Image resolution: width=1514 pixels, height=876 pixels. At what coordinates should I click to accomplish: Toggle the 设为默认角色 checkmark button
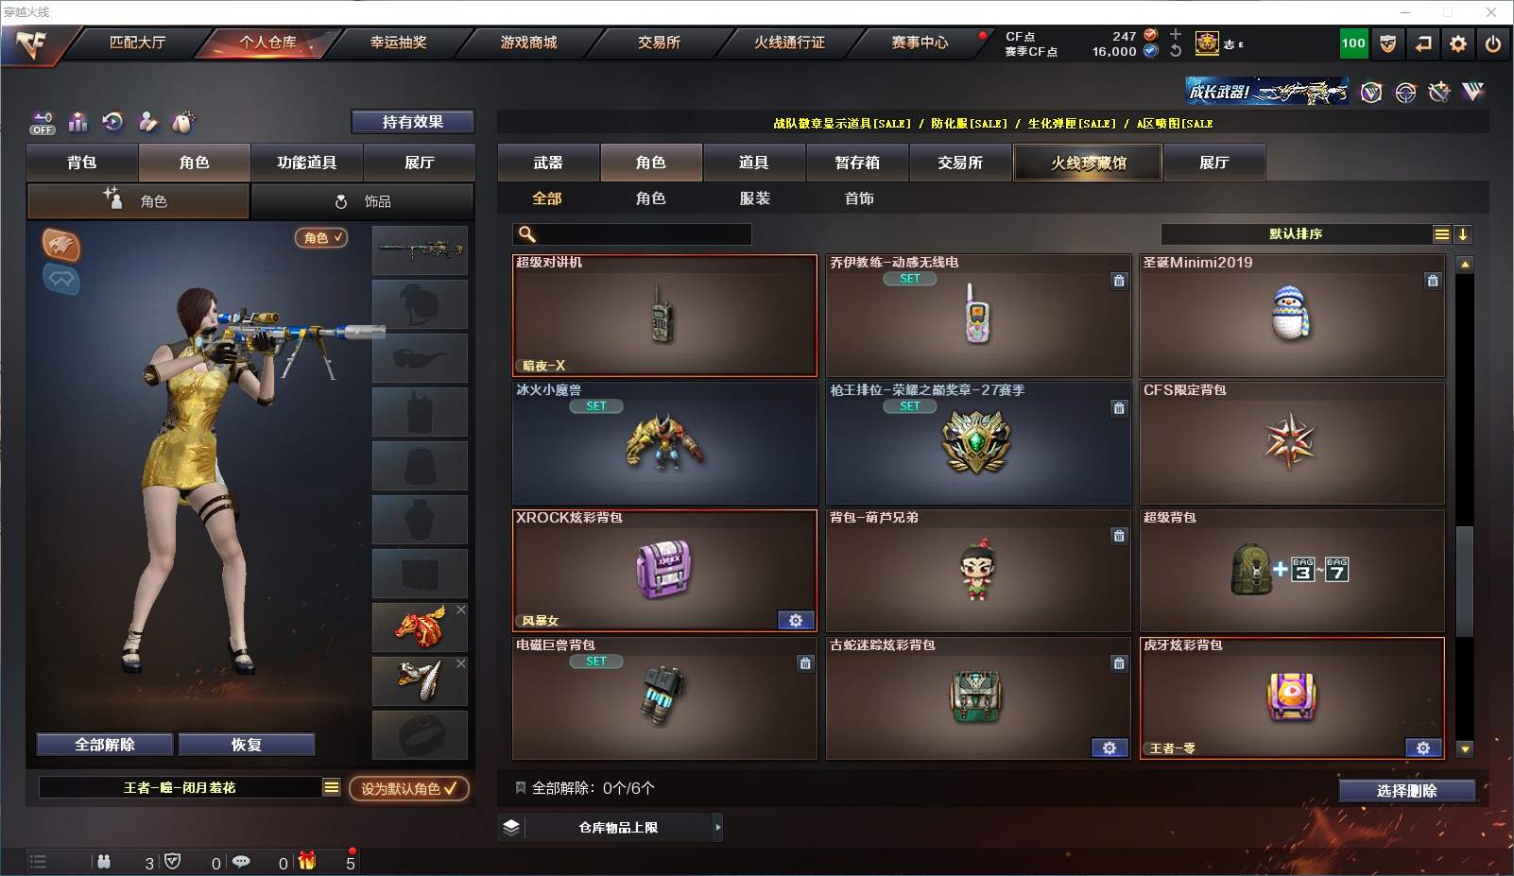(409, 788)
